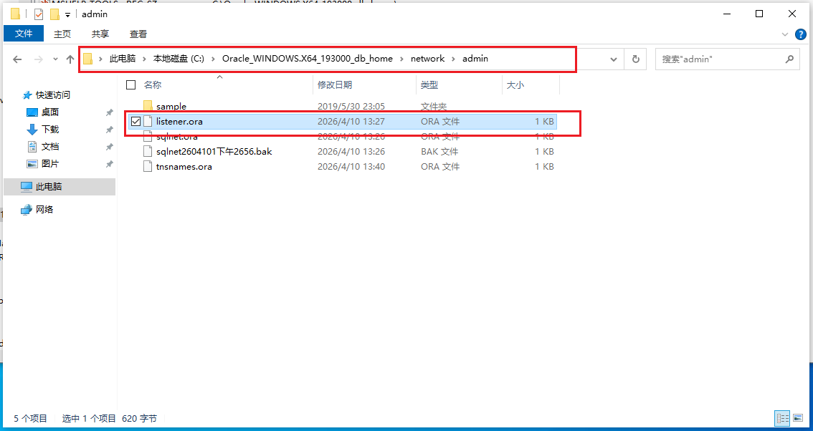Click the network breadcrumb in the address bar

pyautogui.click(x=427, y=59)
